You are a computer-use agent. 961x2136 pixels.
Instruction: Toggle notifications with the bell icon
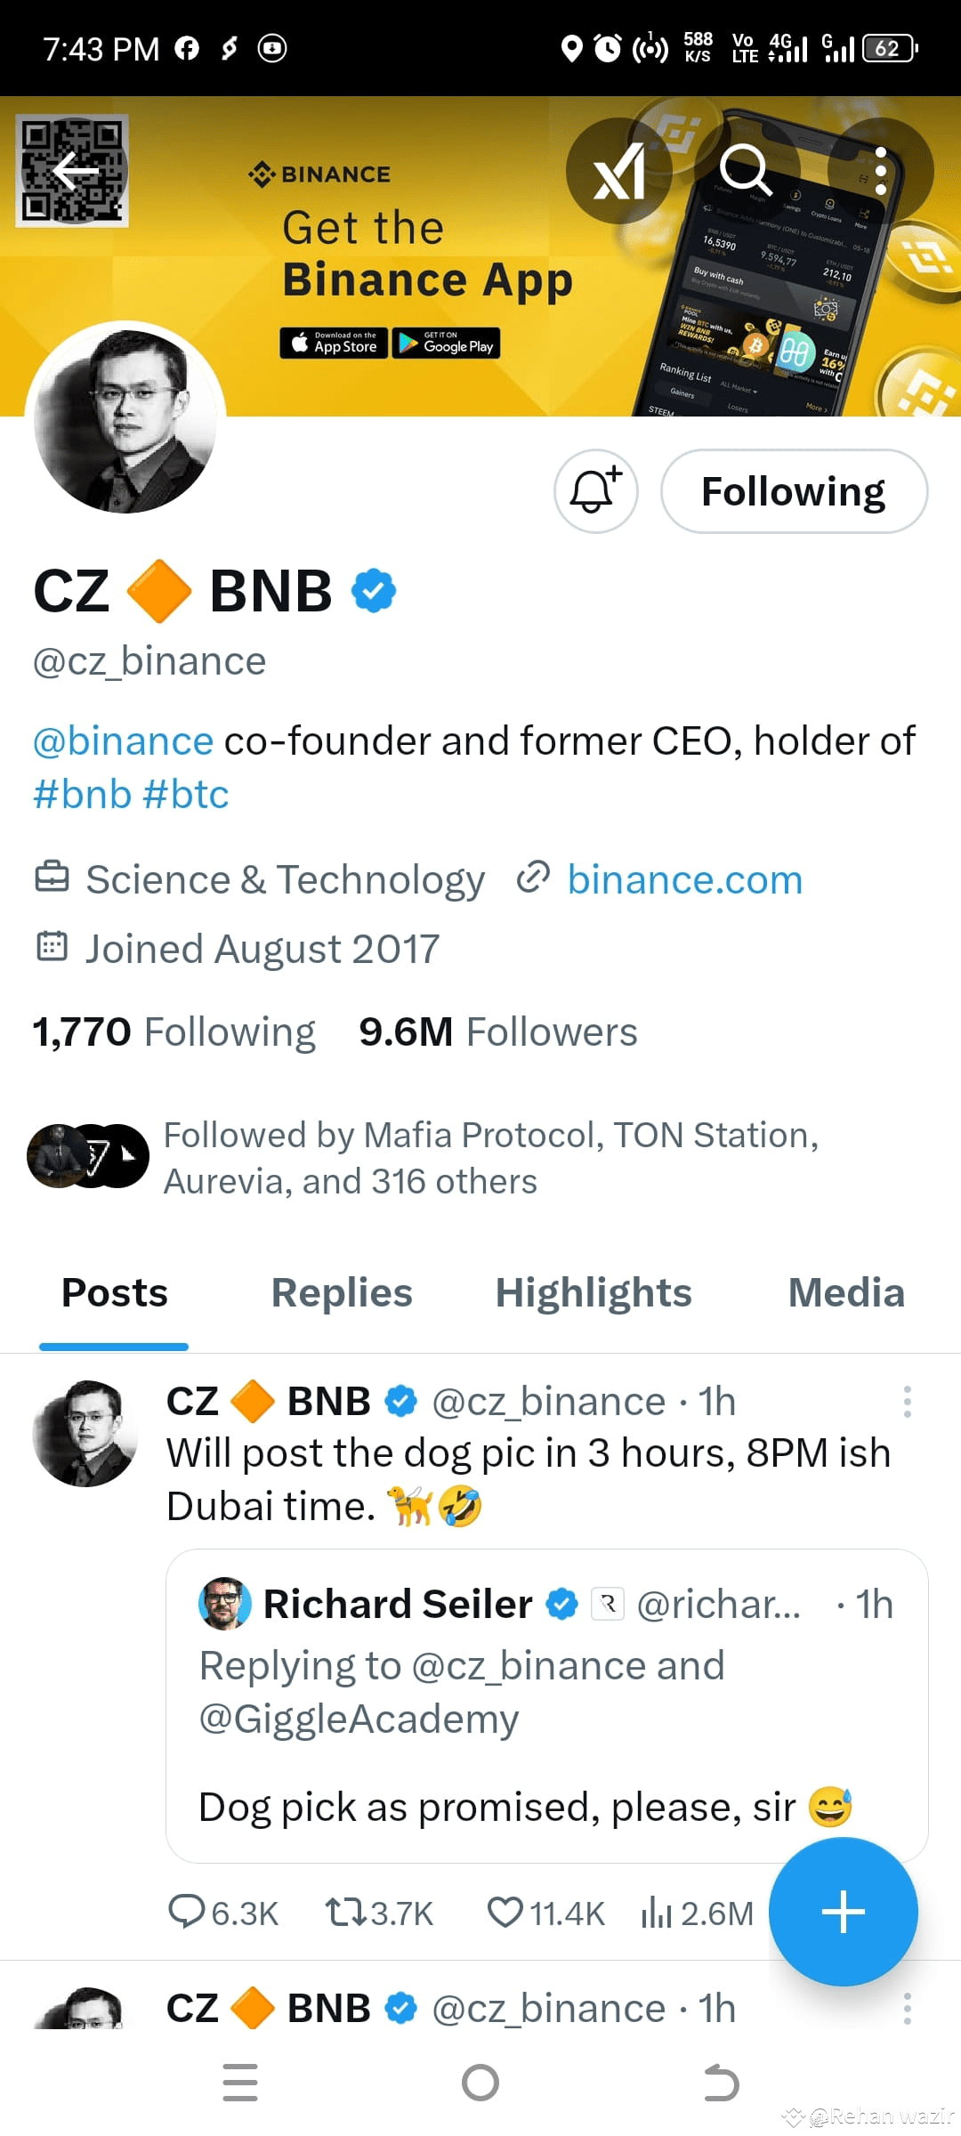pyautogui.click(x=594, y=490)
